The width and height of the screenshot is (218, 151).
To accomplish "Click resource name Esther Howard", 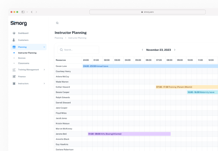I will coord(63,87).
